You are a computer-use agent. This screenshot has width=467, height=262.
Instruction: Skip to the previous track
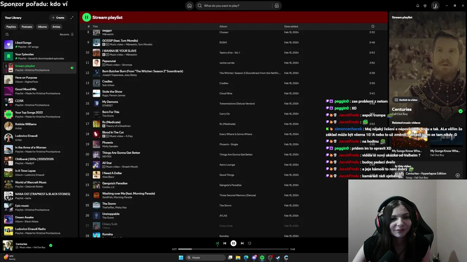[225, 243]
